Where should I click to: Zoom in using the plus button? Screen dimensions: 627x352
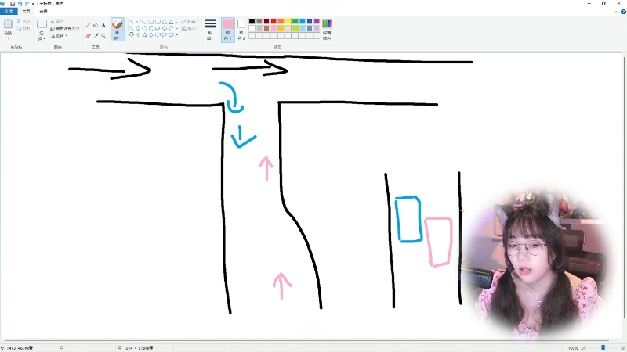click(623, 348)
